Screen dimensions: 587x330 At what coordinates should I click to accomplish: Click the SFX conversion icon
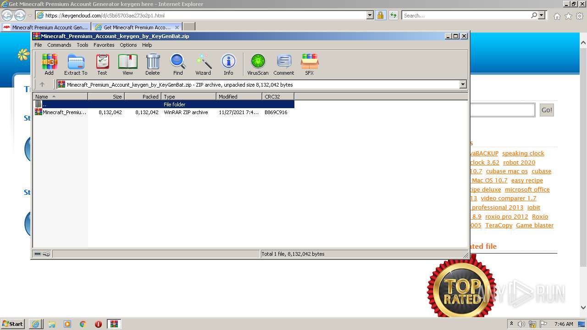click(310, 64)
